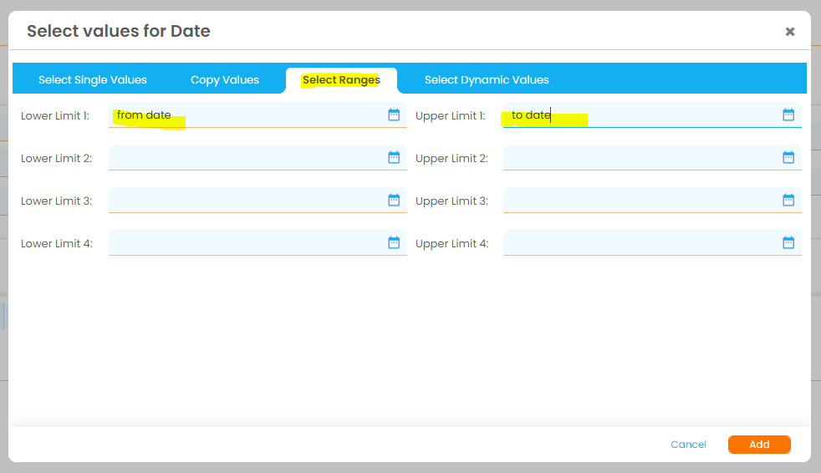Click the Lower Limit 1 date field
Image resolution: width=821 pixels, height=473 pixels.
tap(258, 115)
